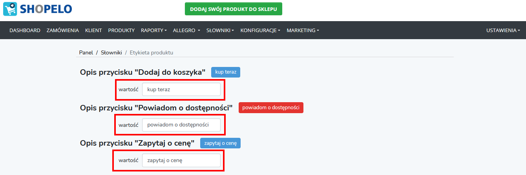Click the Słowniki breadcrumb link
This screenshot has height=175, width=526.
point(111,52)
